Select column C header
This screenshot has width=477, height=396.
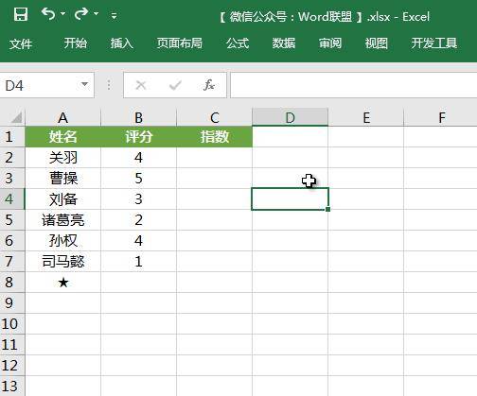215,117
